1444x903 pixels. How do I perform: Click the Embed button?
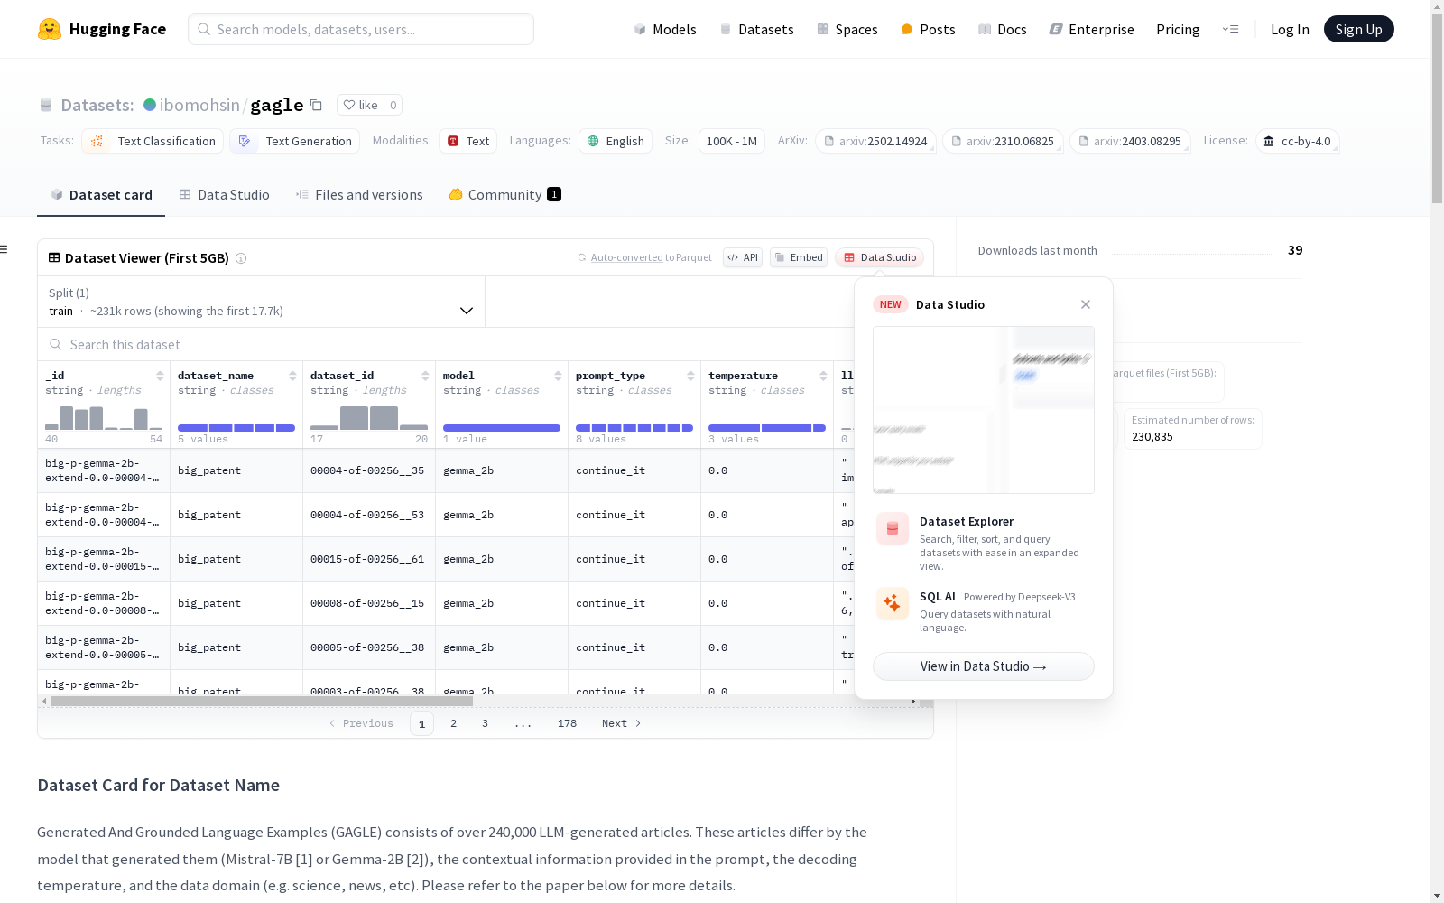tap(799, 257)
